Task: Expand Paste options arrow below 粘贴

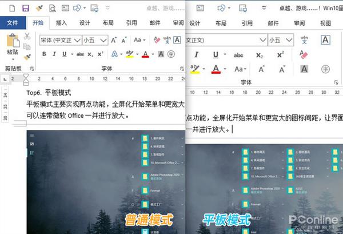Action: tap(13, 60)
